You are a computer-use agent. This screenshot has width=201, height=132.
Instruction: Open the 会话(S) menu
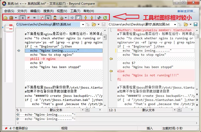click(9, 11)
